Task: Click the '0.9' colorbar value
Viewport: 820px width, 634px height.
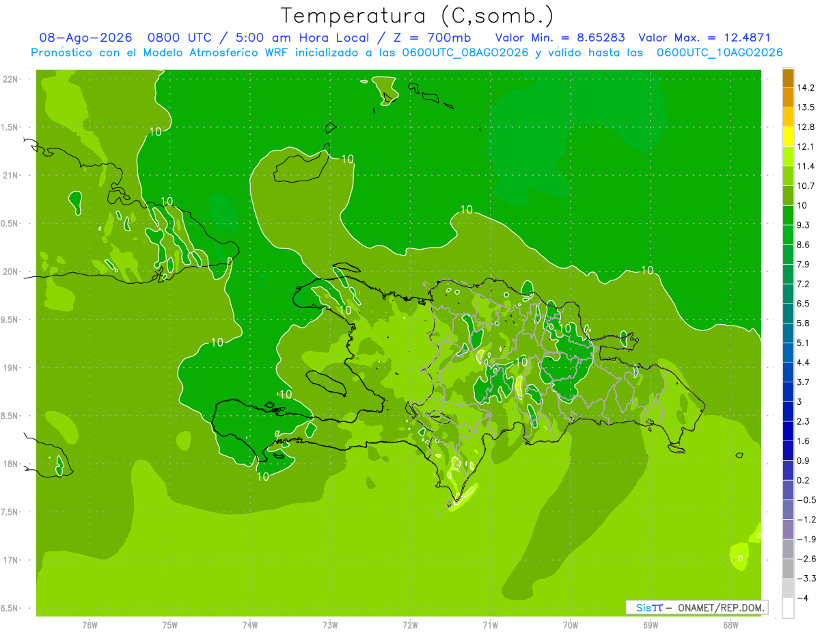Action: point(804,460)
